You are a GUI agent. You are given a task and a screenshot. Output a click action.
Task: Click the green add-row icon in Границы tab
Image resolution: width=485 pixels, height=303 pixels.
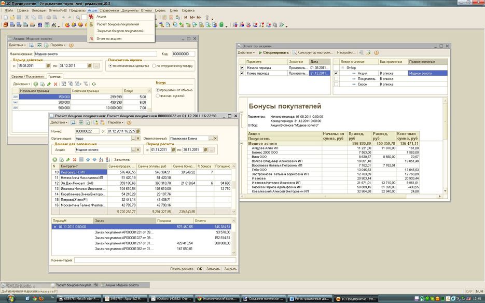[x=36, y=84]
